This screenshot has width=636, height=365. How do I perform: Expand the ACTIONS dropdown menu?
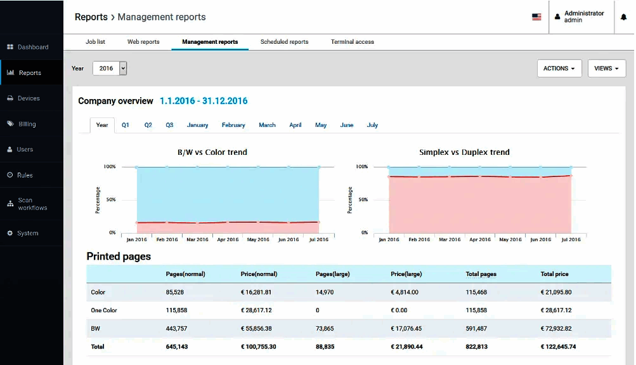(x=559, y=69)
